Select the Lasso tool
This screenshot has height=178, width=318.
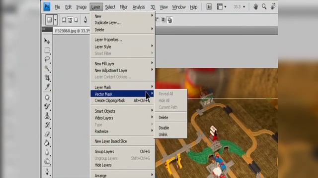pos(47,59)
